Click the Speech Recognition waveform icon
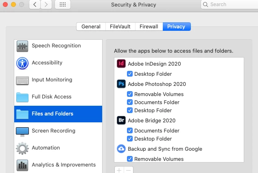258x173 pixels. click(22, 46)
